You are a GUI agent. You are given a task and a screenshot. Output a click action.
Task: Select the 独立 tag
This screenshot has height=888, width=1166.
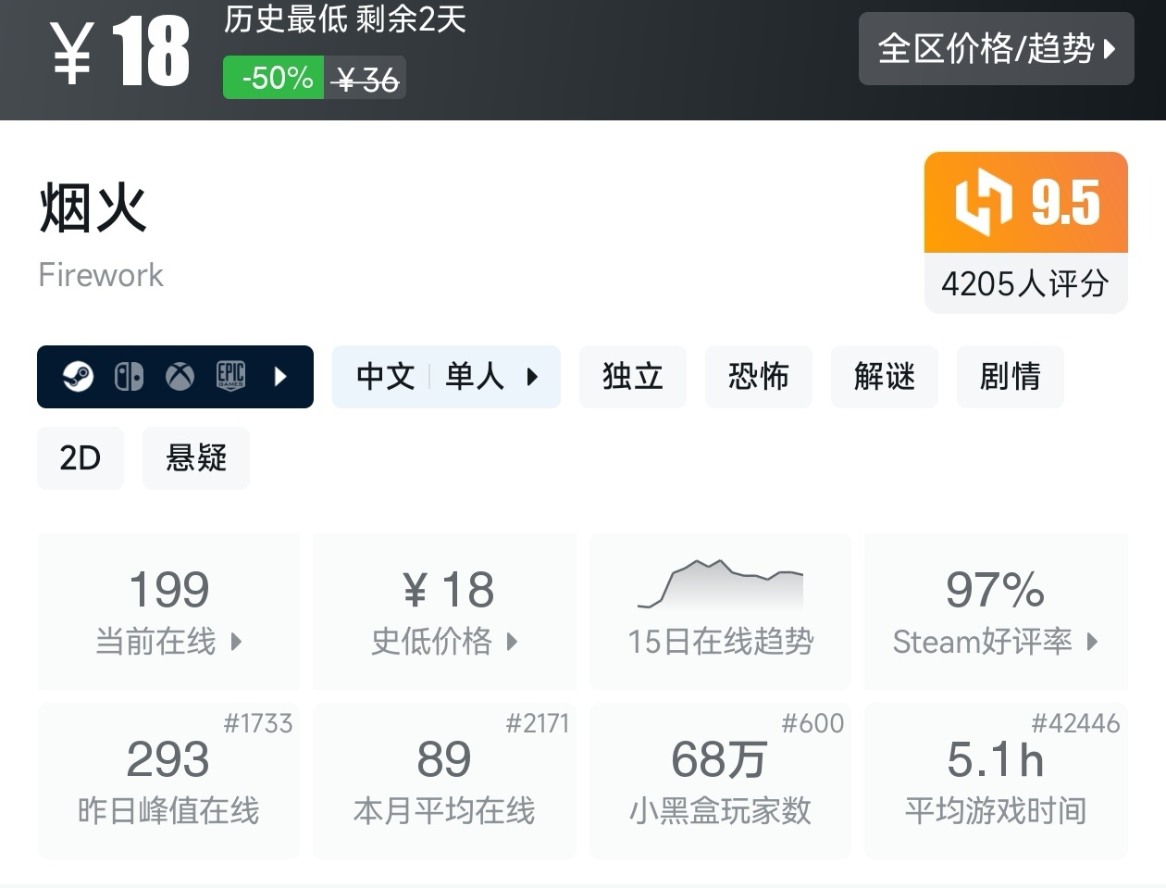(633, 377)
